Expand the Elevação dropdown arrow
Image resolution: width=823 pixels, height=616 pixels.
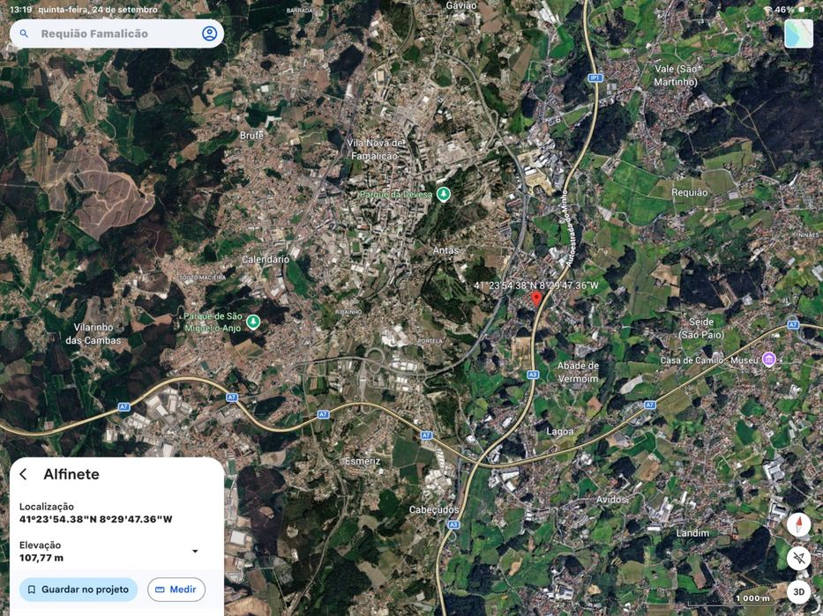(x=195, y=551)
